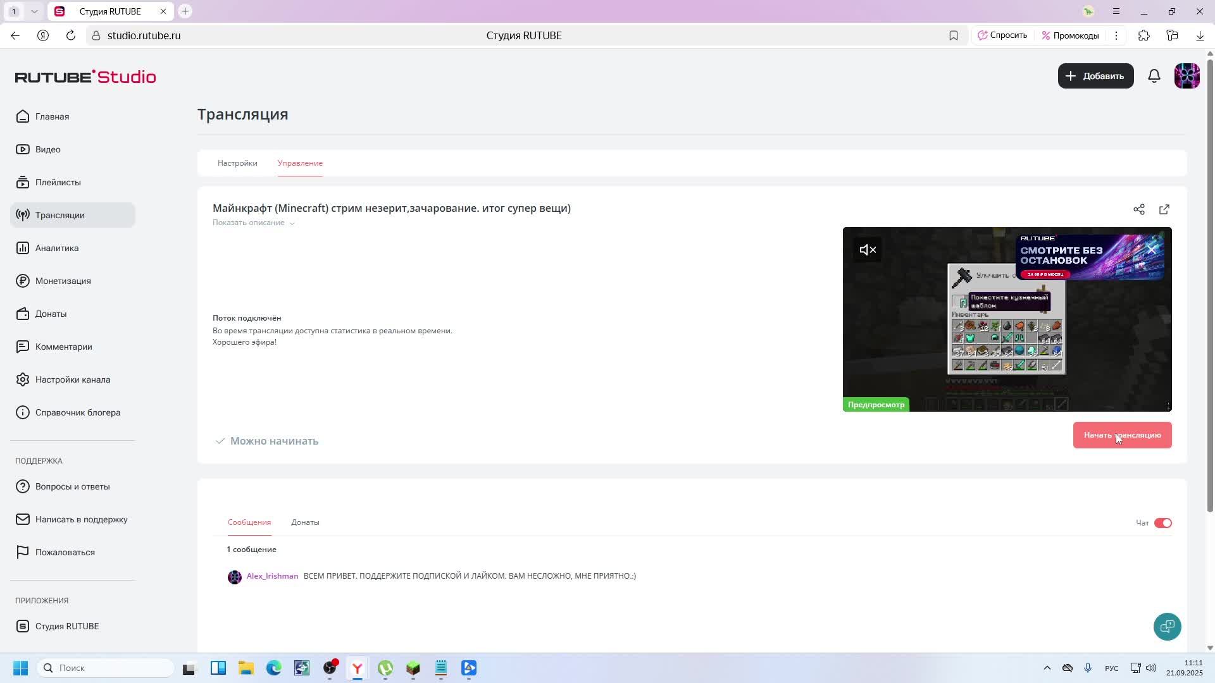Open the browser tab list dropdown
Viewport: 1215px width, 683px height.
pos(34,11)
